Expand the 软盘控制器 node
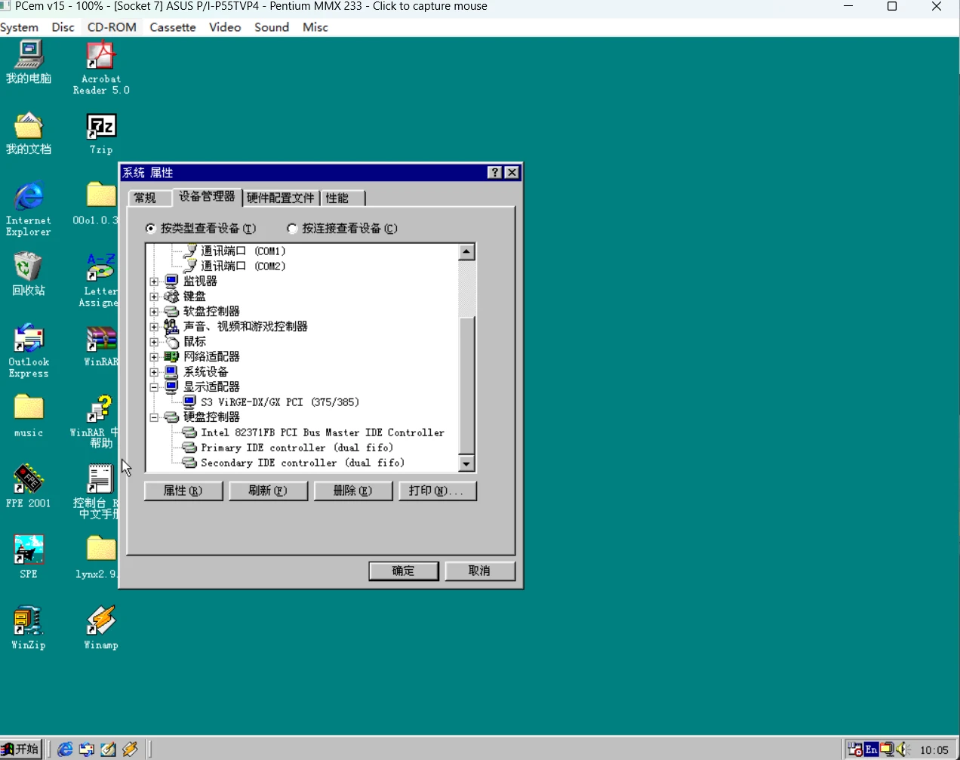This screenshot has height=760, width=960. pos(154,312)
